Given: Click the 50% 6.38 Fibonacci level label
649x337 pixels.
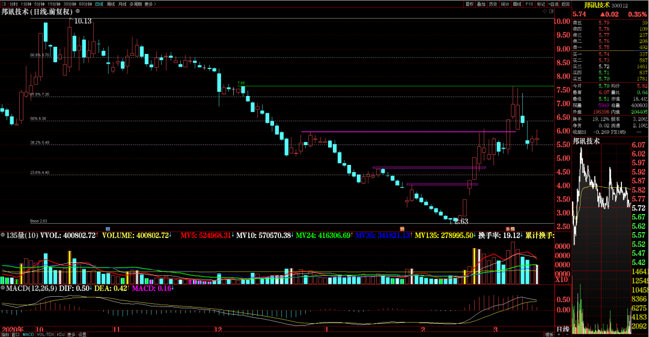Looking at the screenshot, I should pyautogui.click(x=38, y=119).
